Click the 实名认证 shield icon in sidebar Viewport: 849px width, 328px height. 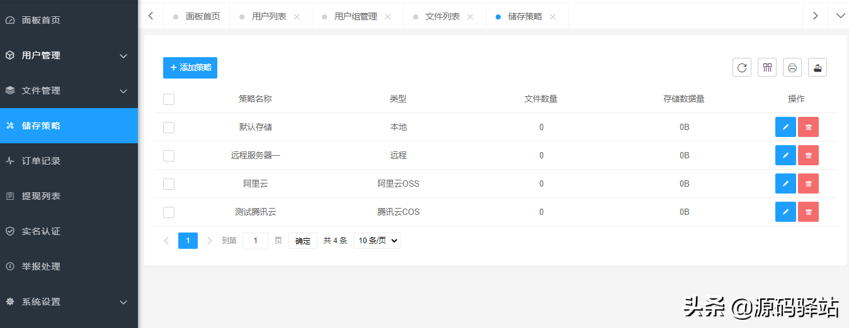coord(10,231)
